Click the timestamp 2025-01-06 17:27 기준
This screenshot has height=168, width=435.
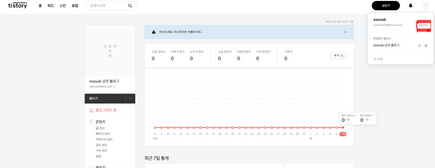(x=339, y=22)
